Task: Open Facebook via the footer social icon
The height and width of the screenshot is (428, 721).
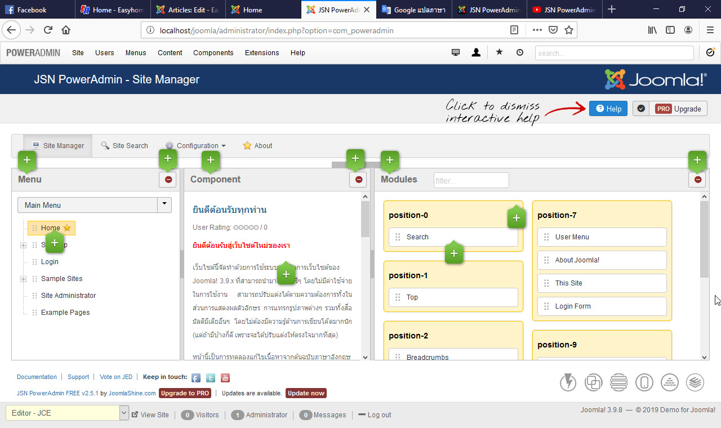Action: pyautogui.click(x=195, y=377)
